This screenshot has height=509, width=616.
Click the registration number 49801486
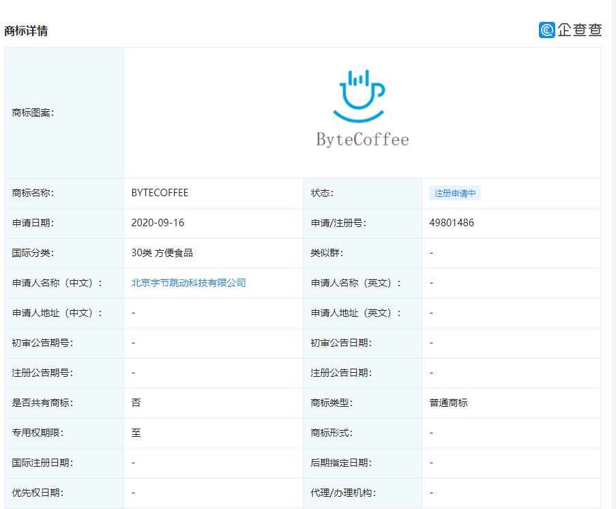pos(452,223)
